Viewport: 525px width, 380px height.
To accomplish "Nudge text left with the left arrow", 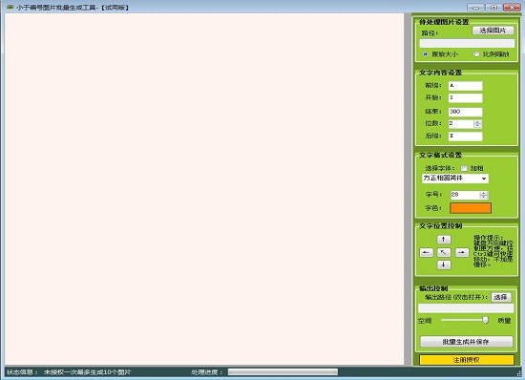I will [x=427, y=252].
